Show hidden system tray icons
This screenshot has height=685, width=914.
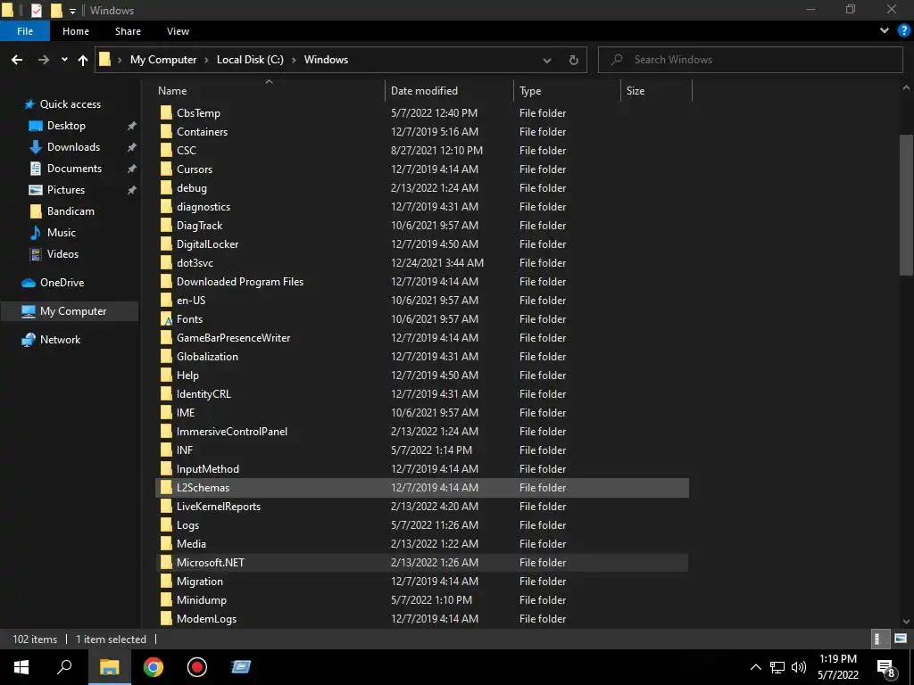click(x=755, y=667)
